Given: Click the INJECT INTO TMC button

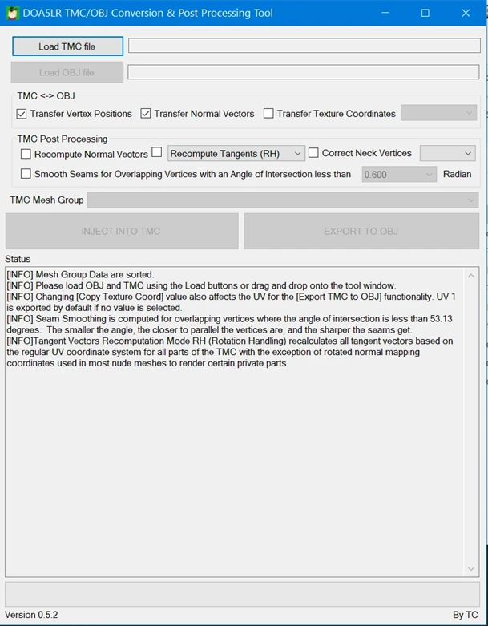Looking at the screenshot, I should pos(122,231).
